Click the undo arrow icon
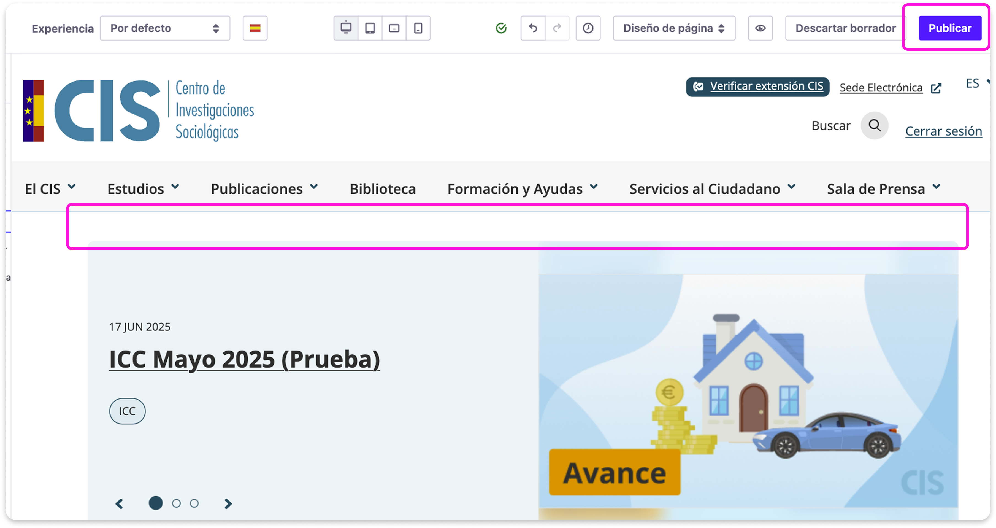The width and height of the screenshot is (996, 528). click(533, 28)
